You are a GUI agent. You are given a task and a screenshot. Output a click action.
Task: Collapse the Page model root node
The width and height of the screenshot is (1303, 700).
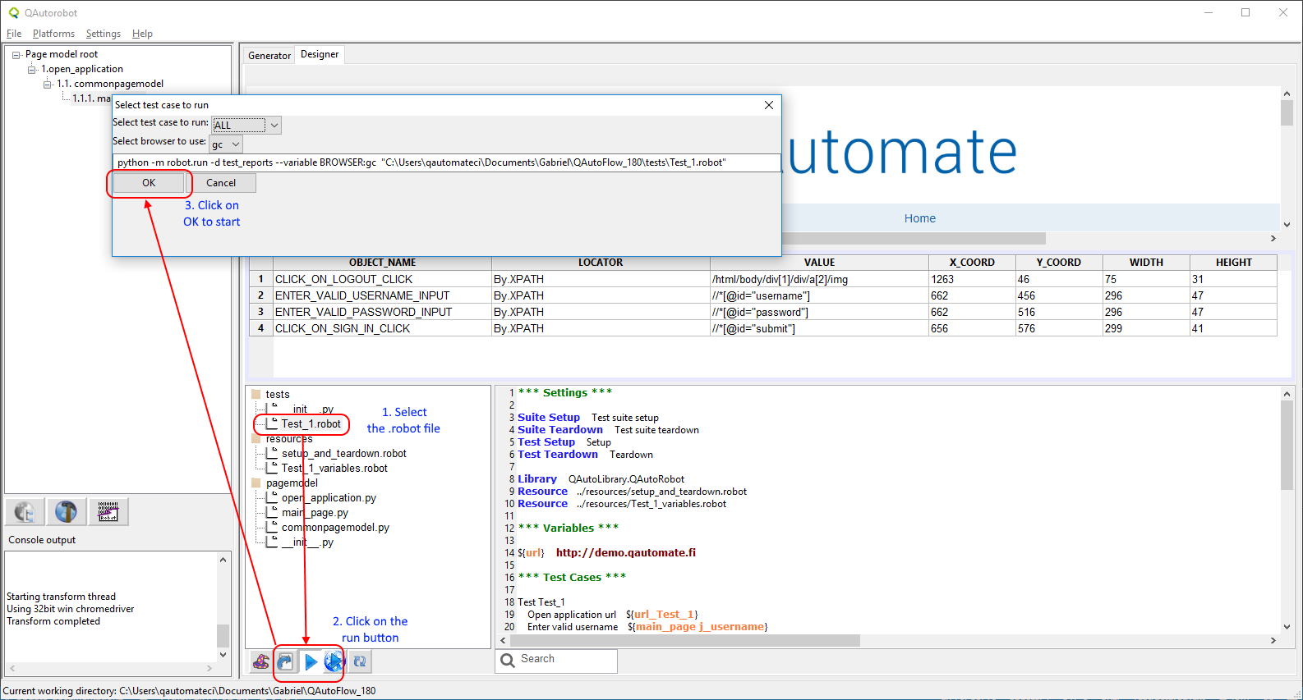click(16, 55)
